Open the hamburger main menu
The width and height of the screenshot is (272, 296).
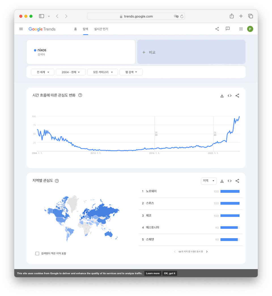(x=21, y=29)
